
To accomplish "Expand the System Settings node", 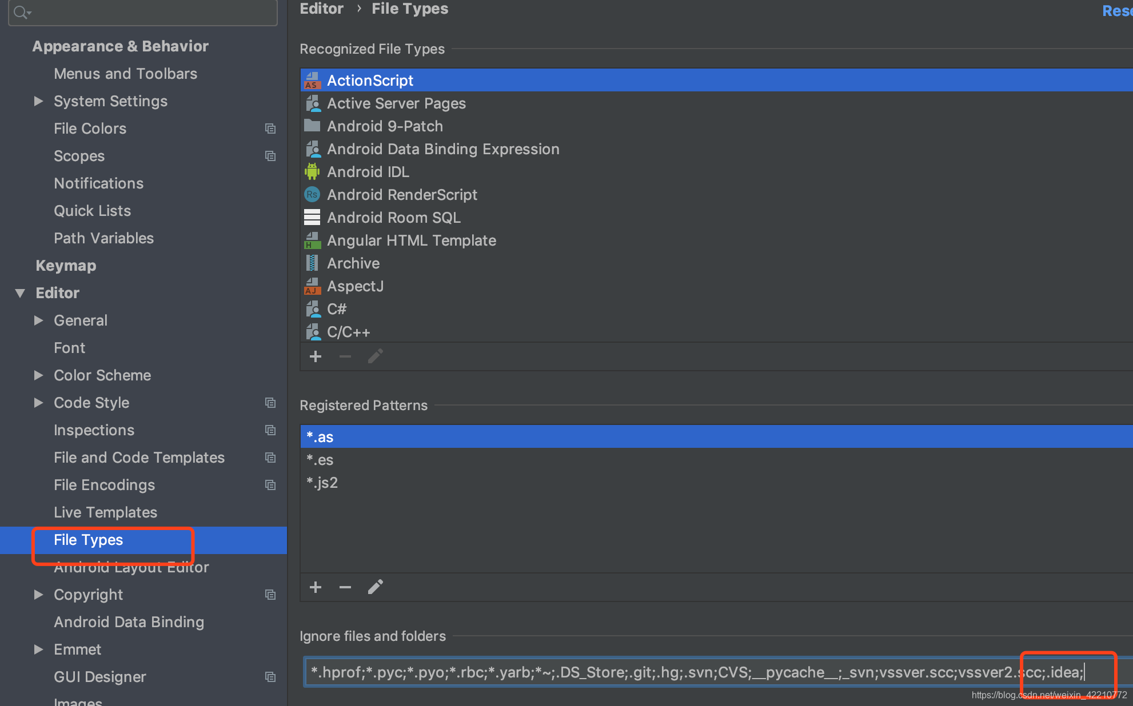I will 38,101.
